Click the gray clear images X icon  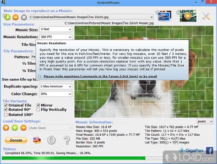[x=24, y=17]
